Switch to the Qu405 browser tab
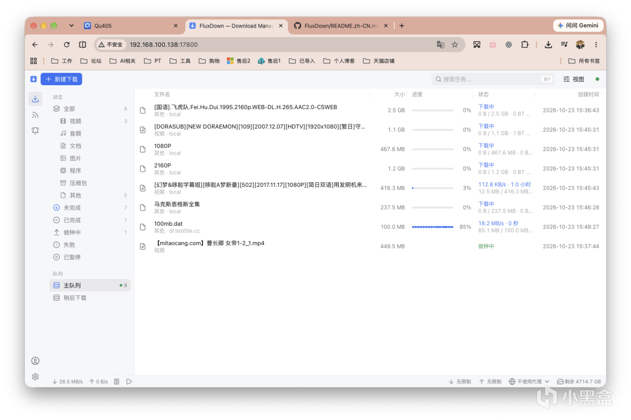Image resolution: width=631 pixels, height=420 pixels. click(131, 26)
